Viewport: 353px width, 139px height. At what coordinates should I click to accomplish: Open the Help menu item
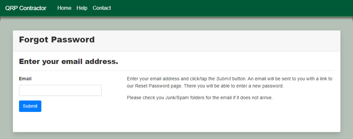[x=82, y=8]
